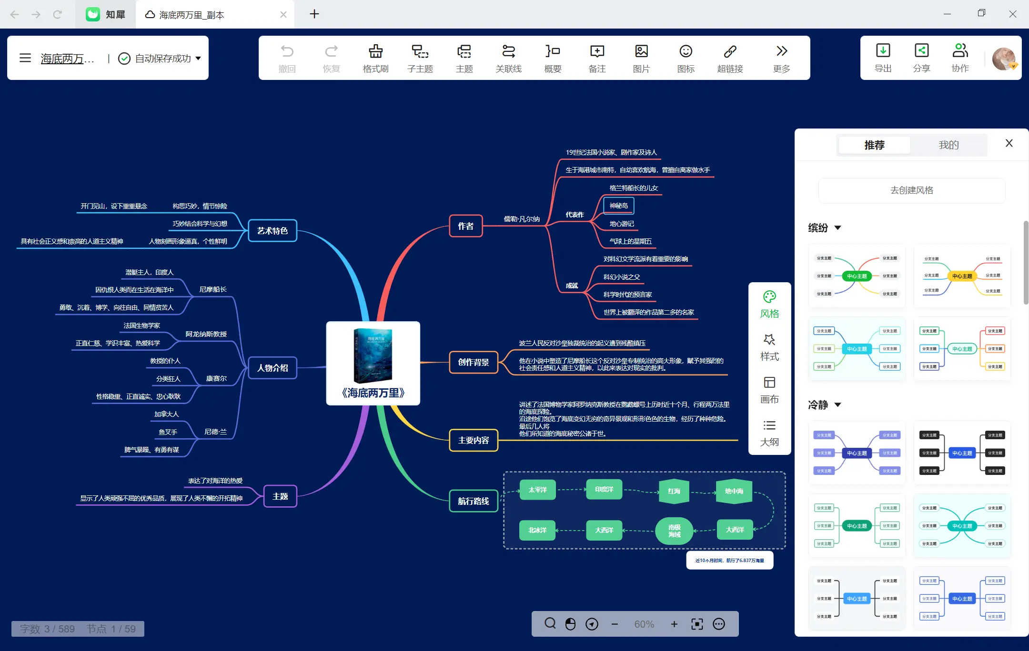
Task: Switch to the 推荐 tab
Action: [x=874, y=145]
